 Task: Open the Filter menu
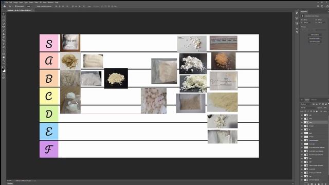pos(36,3)
